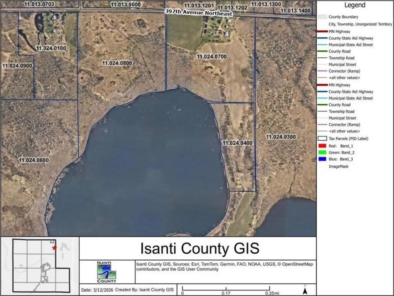394x296 pixels.
Task: Select parcel label 11.024.0700
Action: (212, 57)
